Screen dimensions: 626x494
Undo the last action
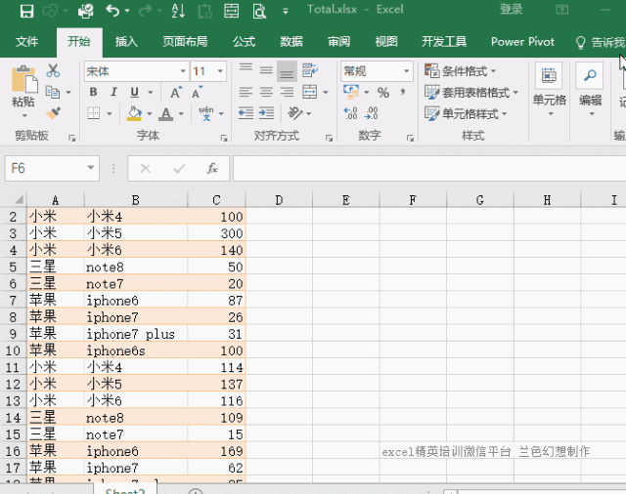coord(113,11)
